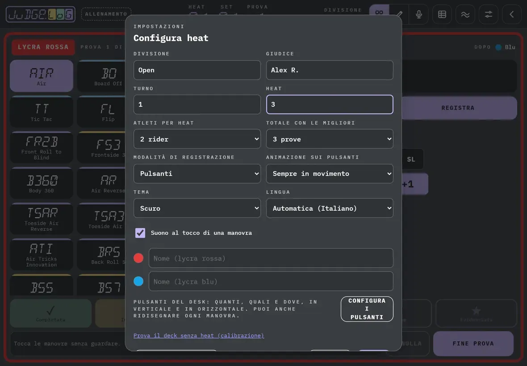The width and height of the screenshot is (527, 366).
Task: Tap the AR Air Reverse maneuver button
Action: tap(101, 183)
